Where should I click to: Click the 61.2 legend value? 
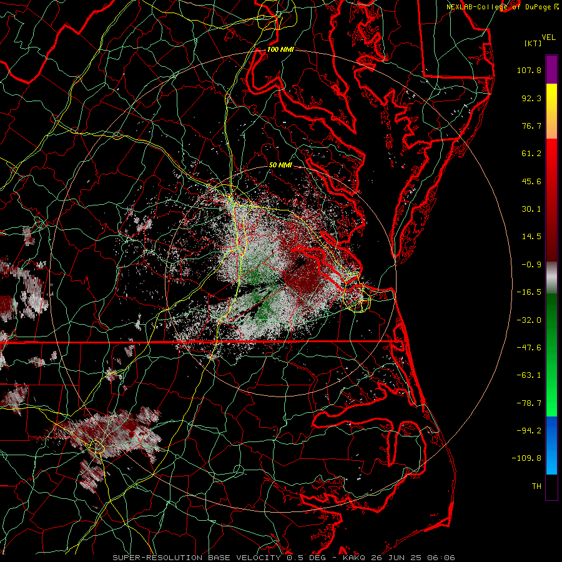pos(531,154)
